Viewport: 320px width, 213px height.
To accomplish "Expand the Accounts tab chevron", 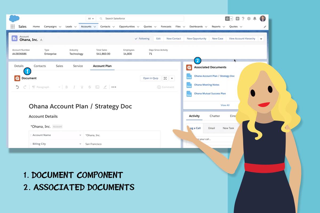I will tap(95, 27).
